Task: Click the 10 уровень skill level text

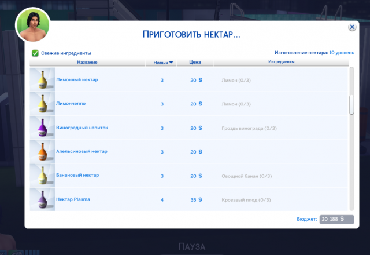Action: pos(342,53)
